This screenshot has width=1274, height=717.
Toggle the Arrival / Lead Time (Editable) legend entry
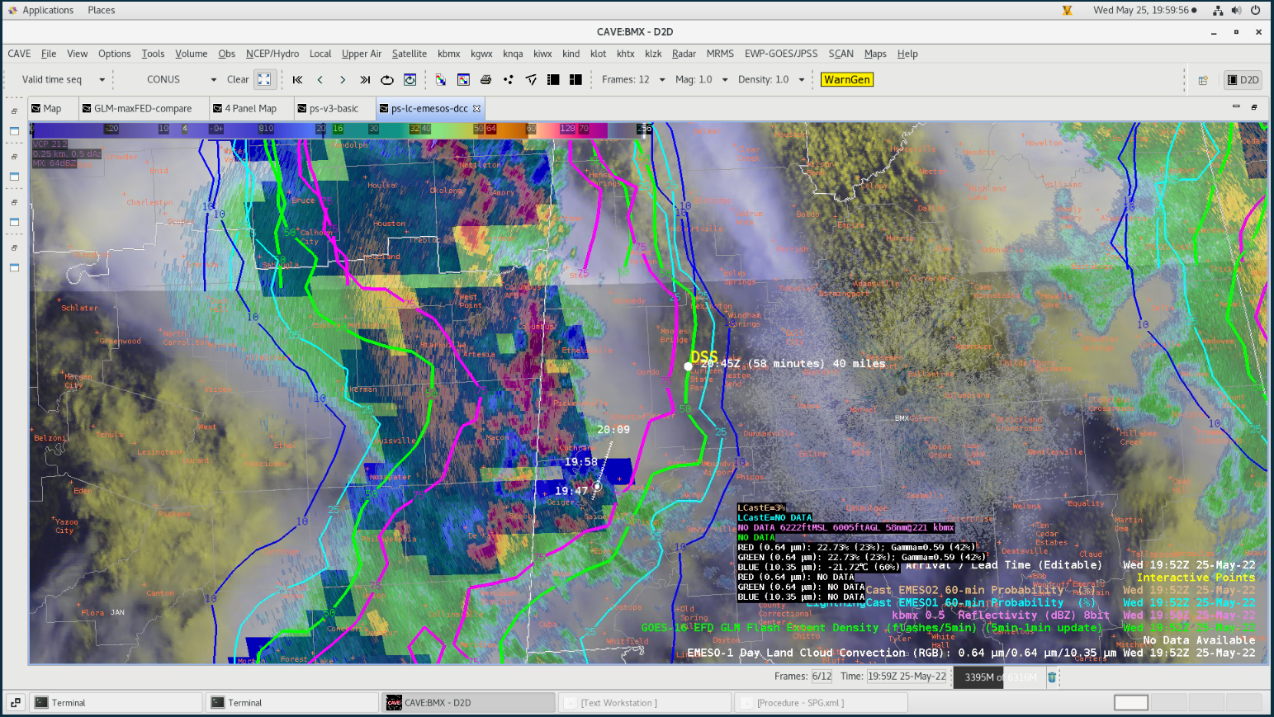1080,565
